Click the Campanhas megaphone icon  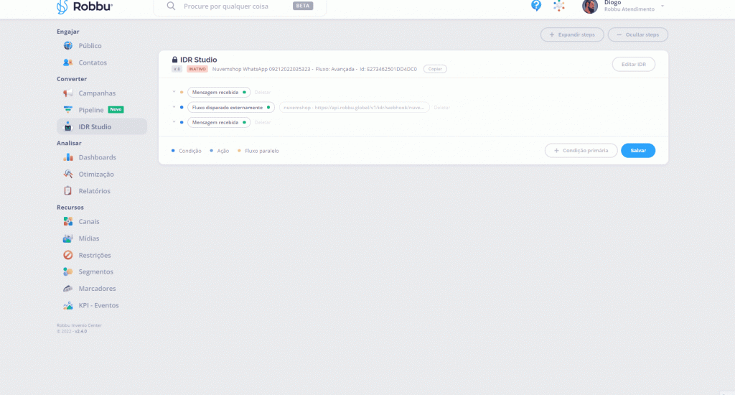click(68, 93)
